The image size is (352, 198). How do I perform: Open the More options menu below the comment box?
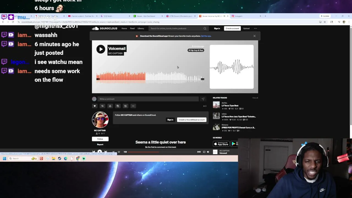coord(133,106)
